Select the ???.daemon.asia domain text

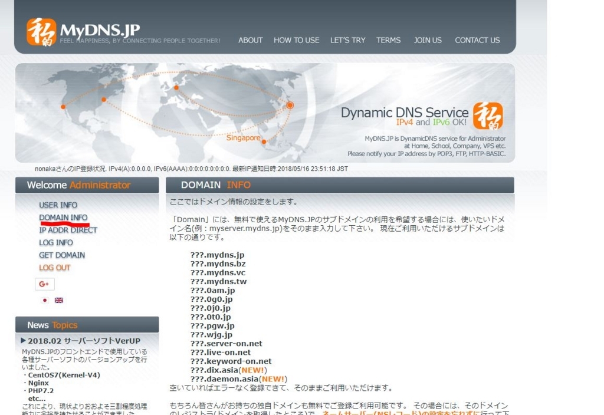pyautogui.click(x=224, y=379)
